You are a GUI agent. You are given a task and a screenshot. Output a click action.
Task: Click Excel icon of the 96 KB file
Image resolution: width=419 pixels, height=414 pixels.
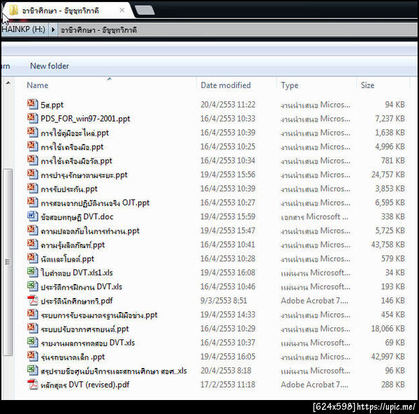pos(33,370)
